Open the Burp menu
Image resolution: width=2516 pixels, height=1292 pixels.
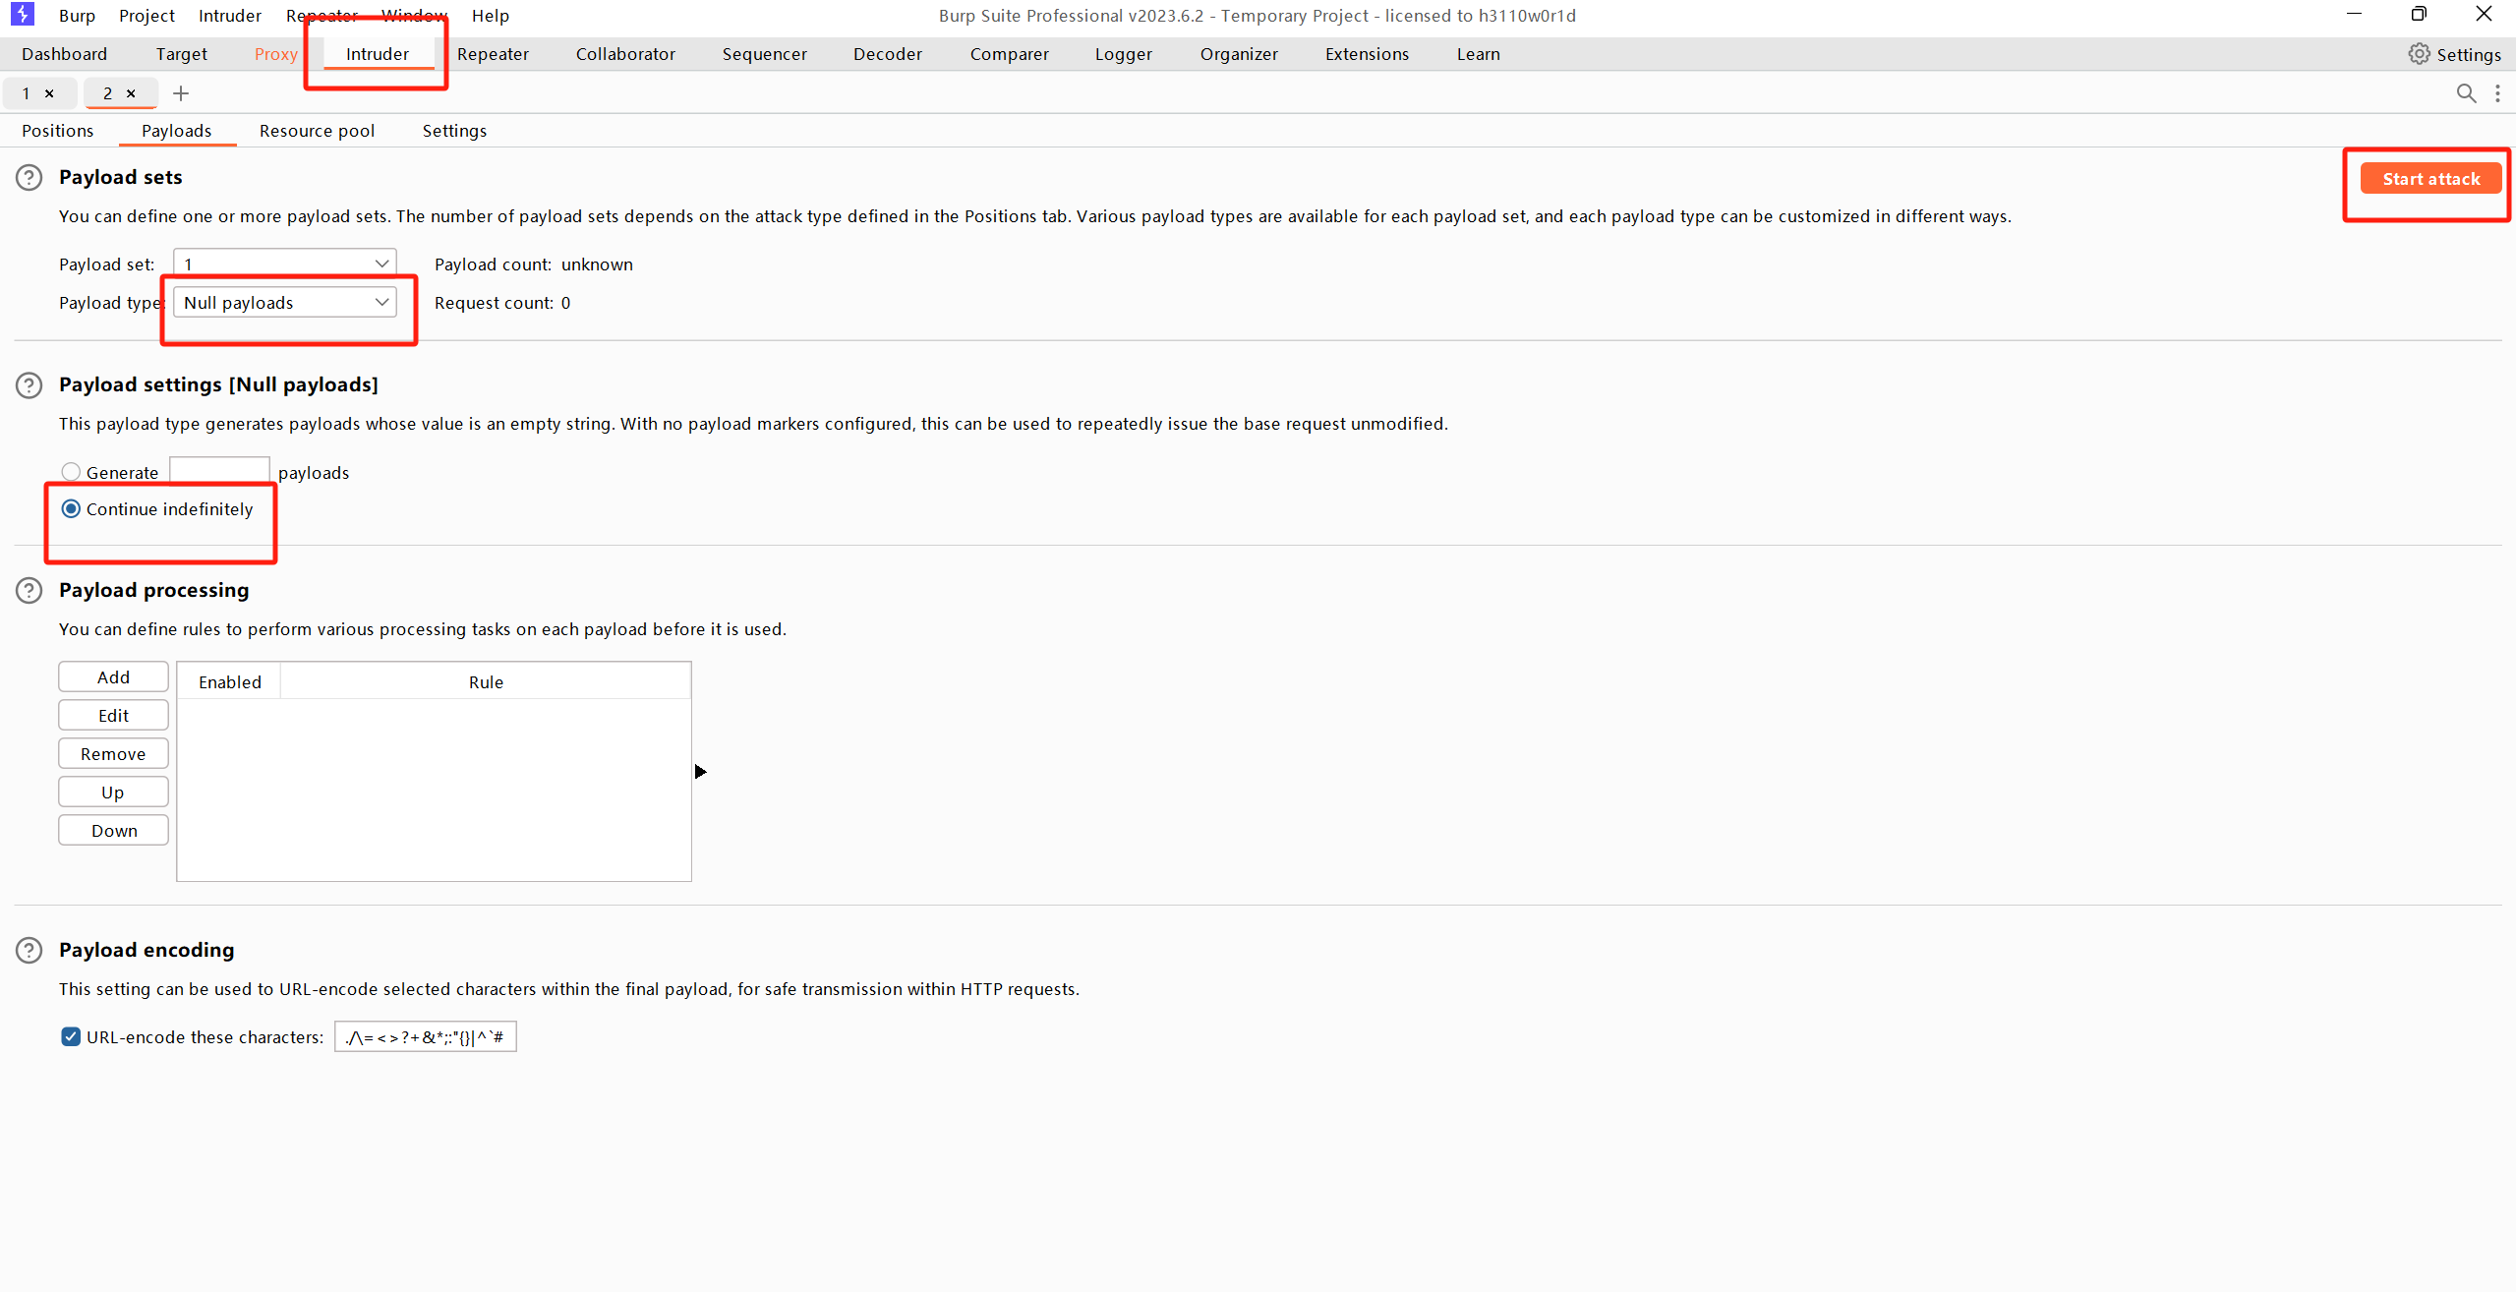pos(77,16)
